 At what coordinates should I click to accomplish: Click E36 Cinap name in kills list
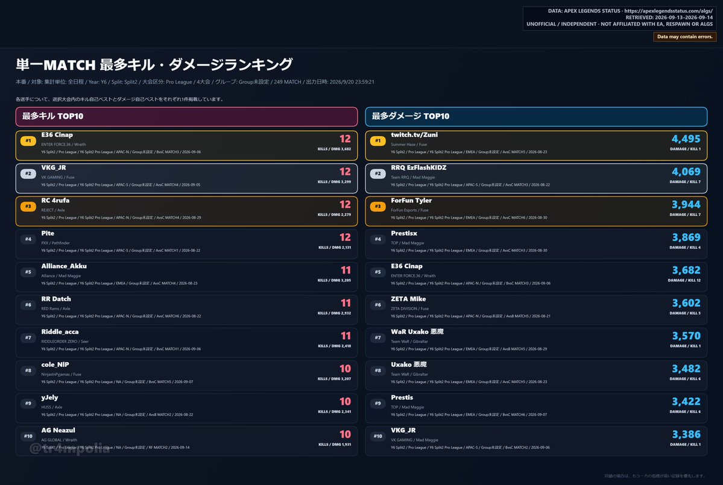[x=57, y=135]
